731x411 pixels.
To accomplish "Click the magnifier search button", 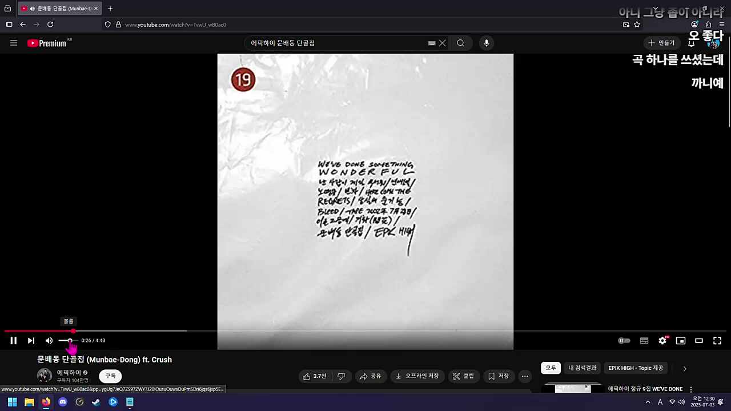I will (460, 43).
